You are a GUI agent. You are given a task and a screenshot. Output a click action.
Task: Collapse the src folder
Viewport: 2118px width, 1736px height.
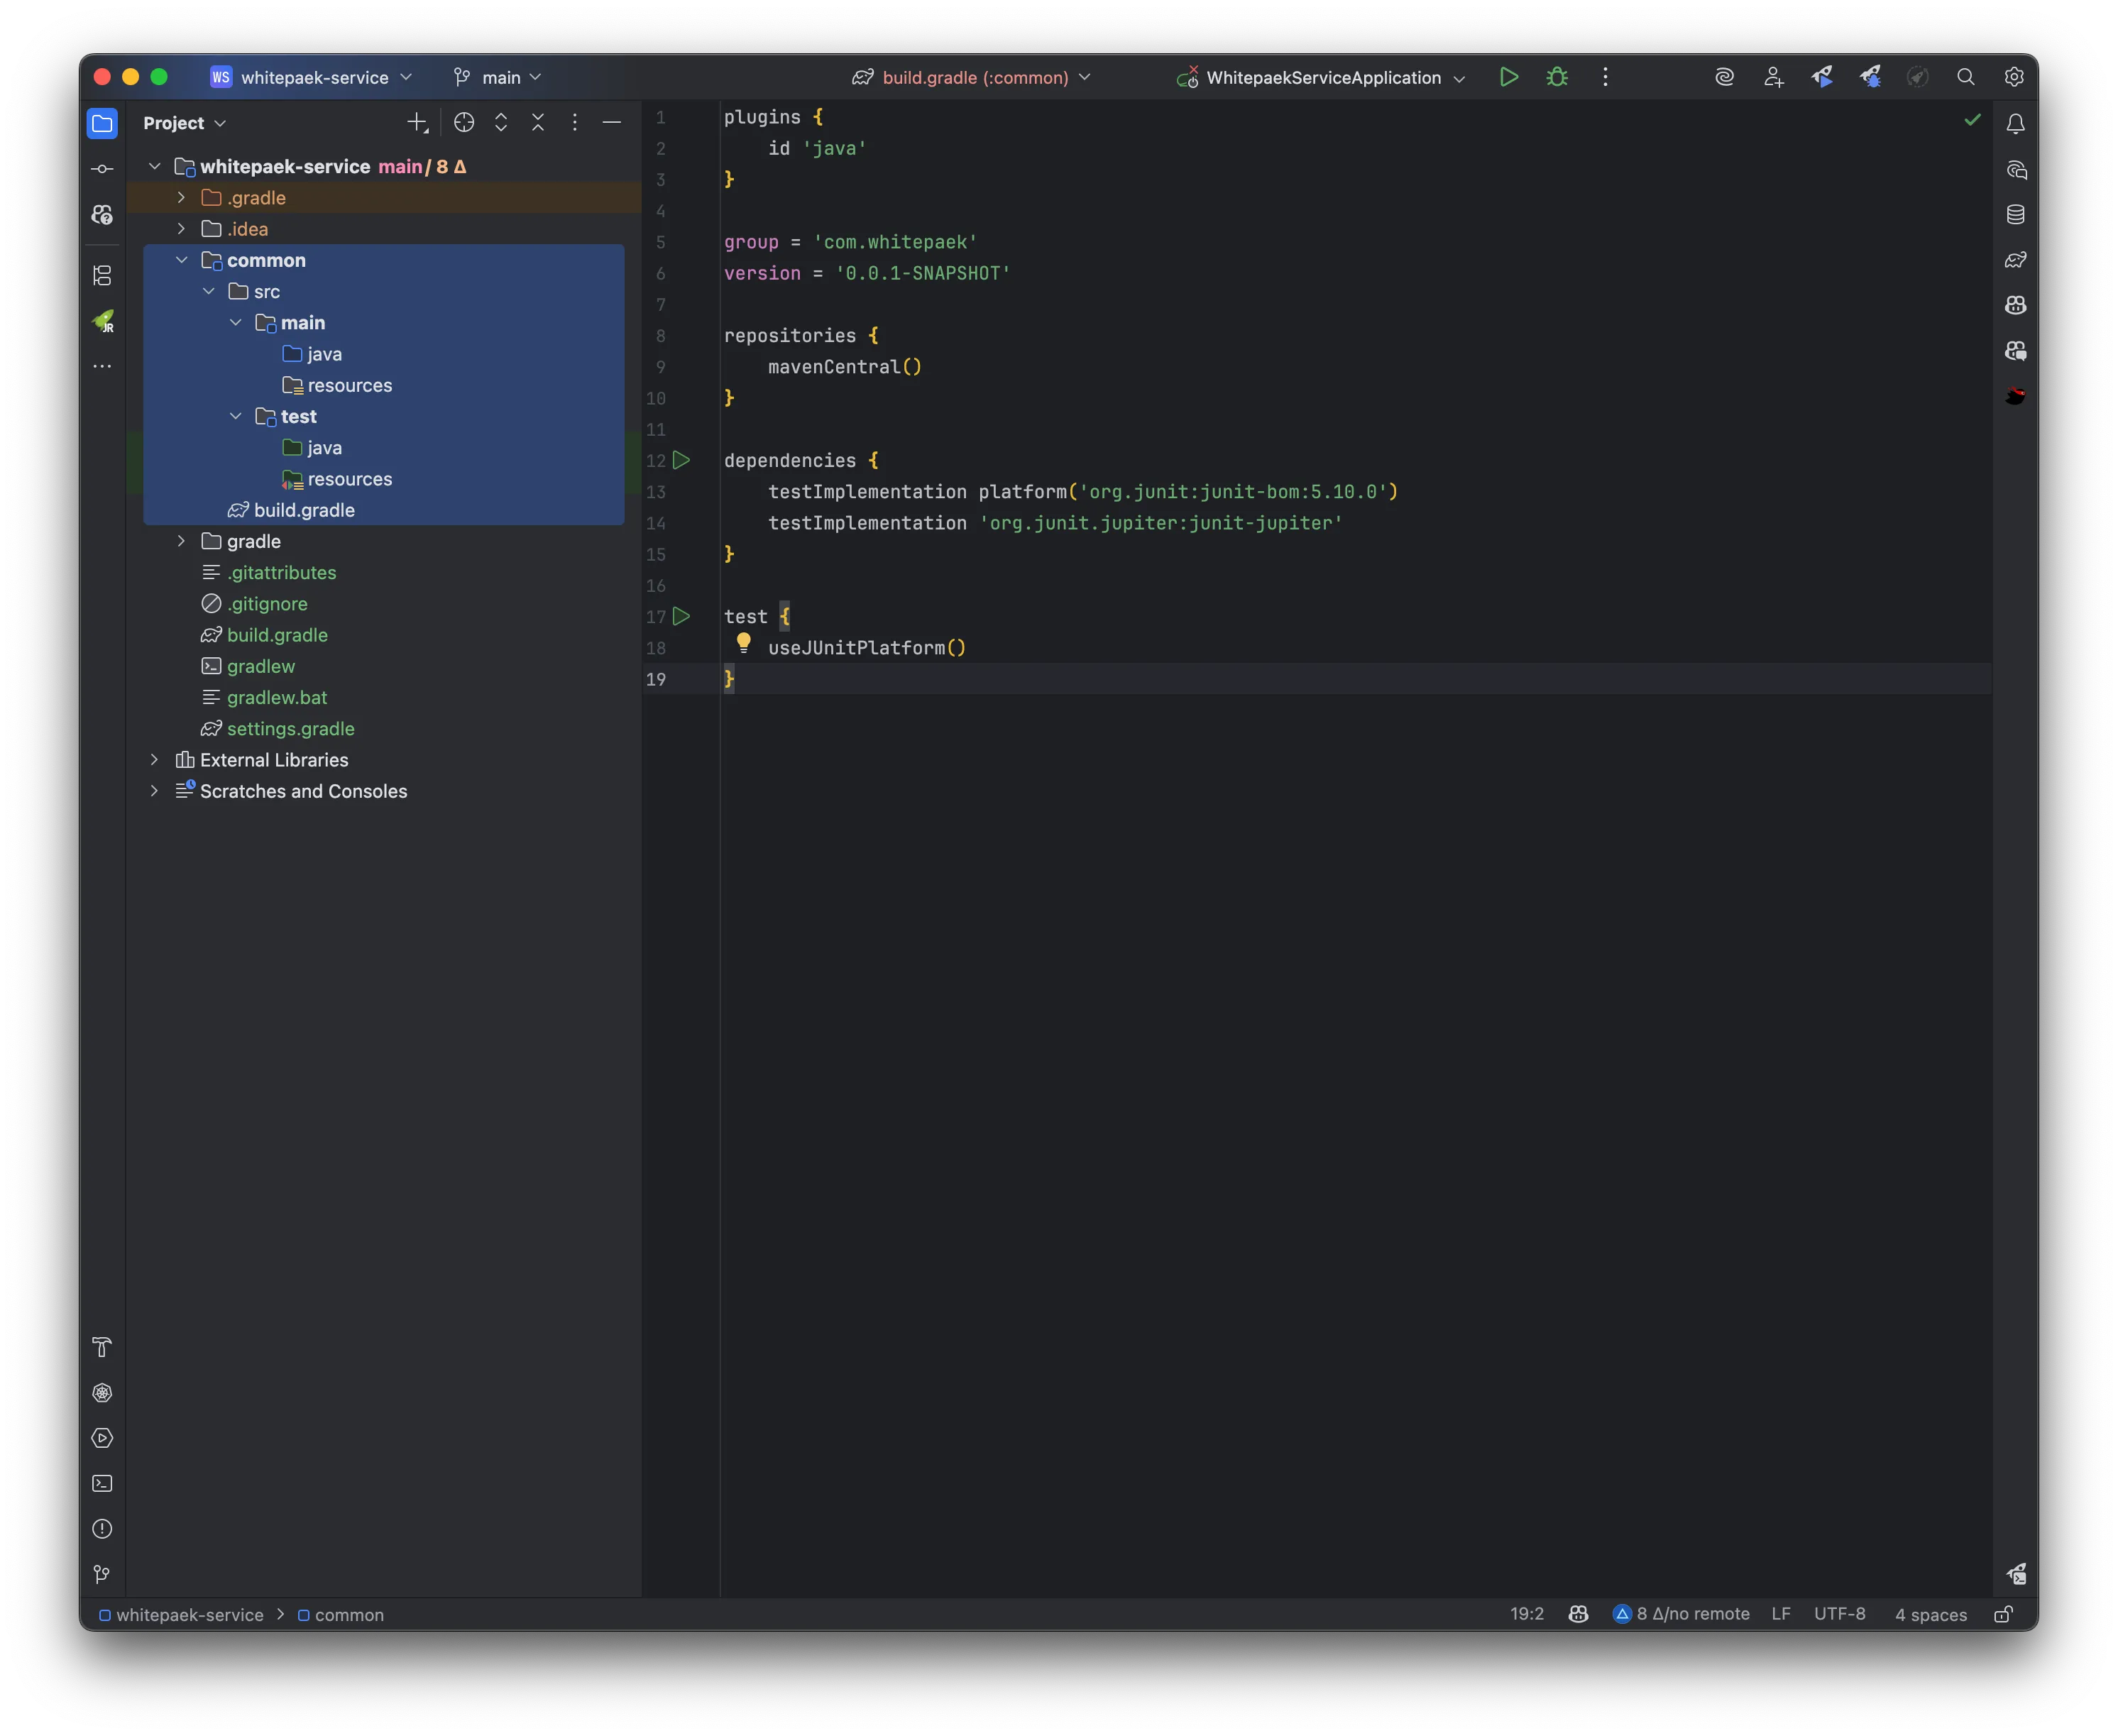(x=208, y=291)
